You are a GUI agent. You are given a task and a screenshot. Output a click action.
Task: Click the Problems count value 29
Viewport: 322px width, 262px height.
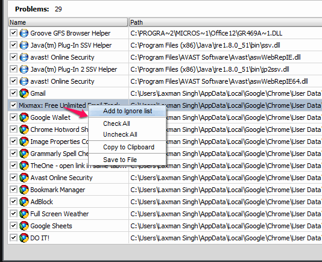[58, 9]
